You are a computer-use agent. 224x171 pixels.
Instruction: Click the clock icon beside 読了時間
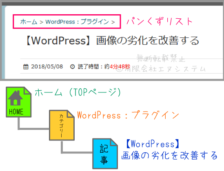click(x=73, y=67)
